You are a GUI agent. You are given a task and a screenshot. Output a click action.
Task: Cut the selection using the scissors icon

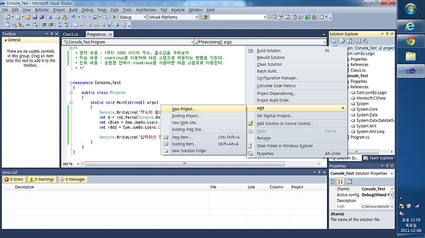pos(51,17)
